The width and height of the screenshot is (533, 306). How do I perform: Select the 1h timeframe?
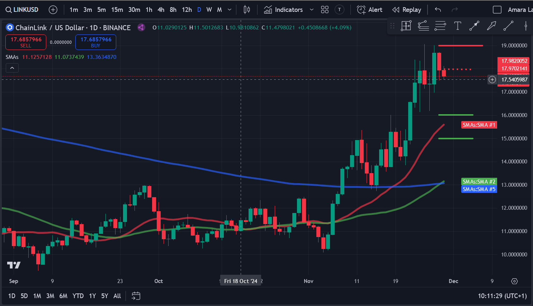149,10
